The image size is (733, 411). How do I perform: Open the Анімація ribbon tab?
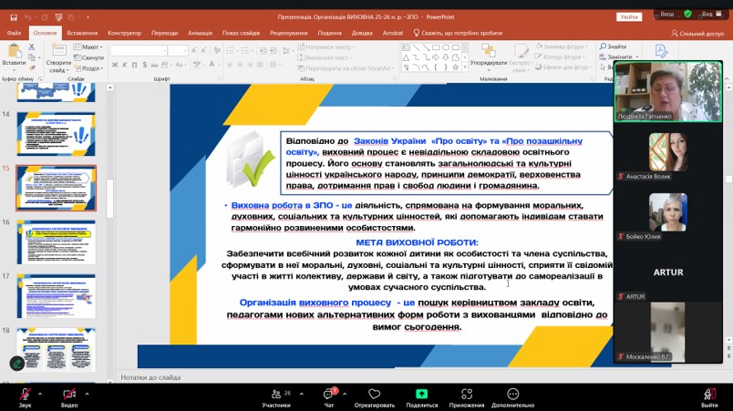pos(200,32)
